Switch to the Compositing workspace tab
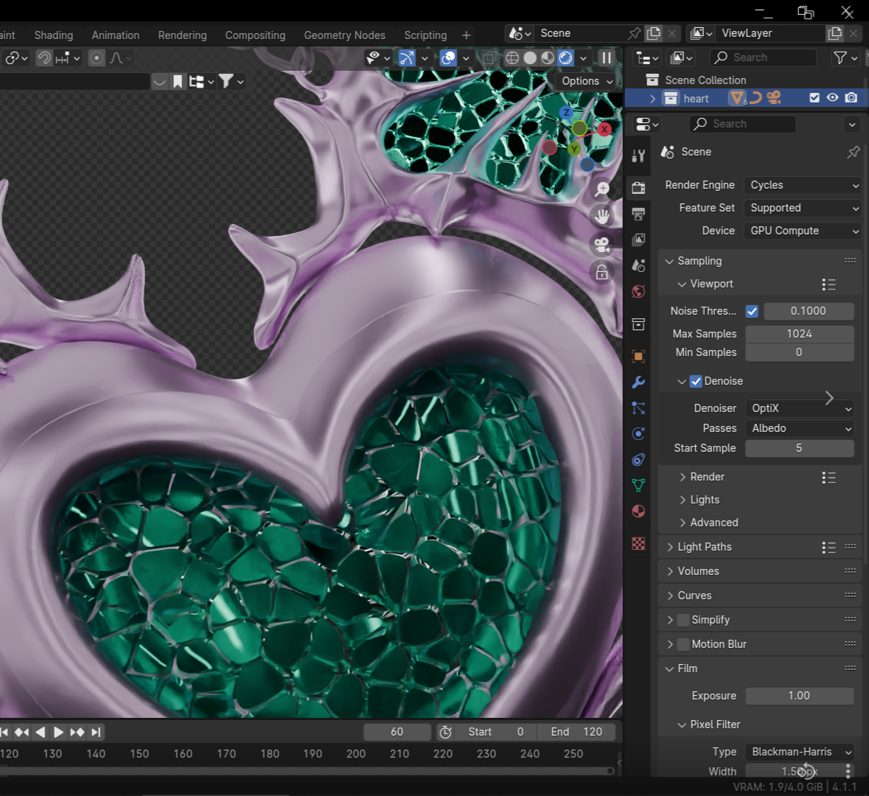The image size is (869, 796). click(x=255, y=35)
